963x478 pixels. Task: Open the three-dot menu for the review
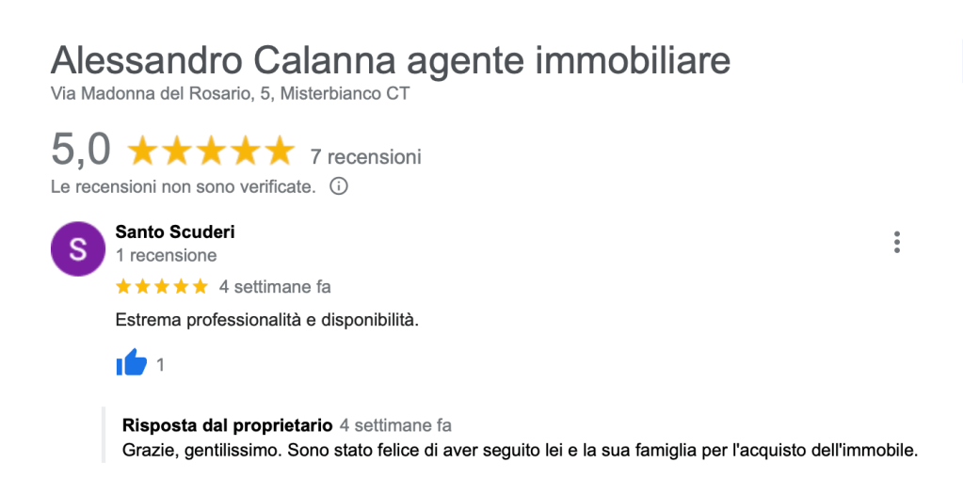[896, 242]
